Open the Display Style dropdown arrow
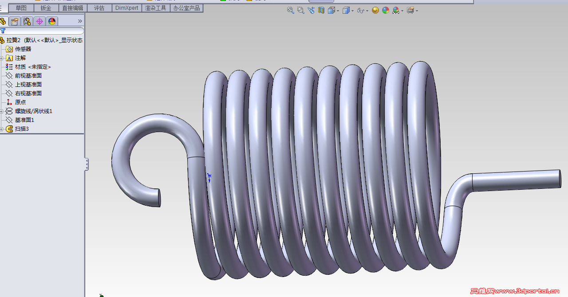This screenshot has height=297, width=568. (352, 11)
